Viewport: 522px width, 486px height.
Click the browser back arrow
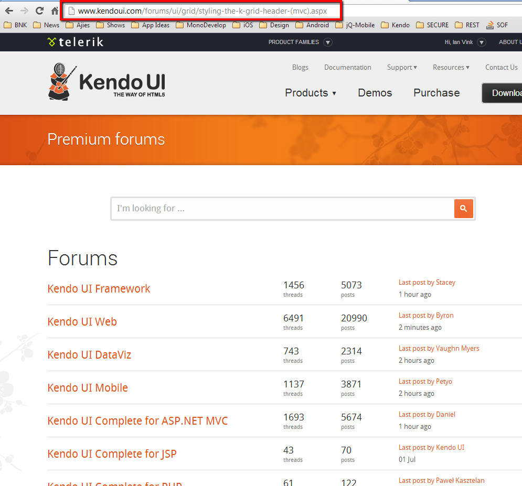(9, 11)
